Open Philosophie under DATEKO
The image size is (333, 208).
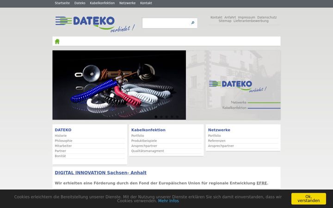[x=63, y=141]
